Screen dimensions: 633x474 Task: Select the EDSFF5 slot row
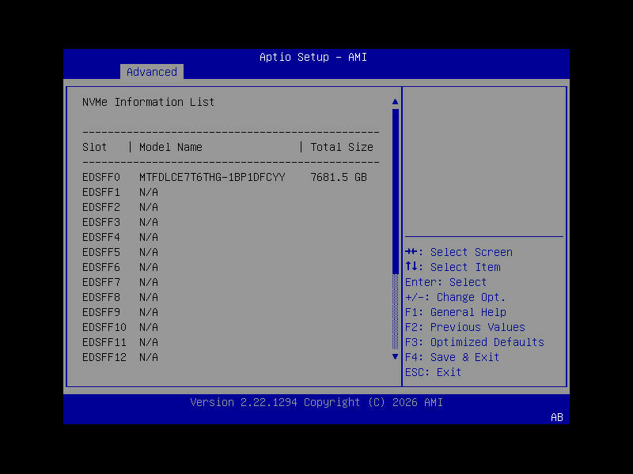click(120, 252)
